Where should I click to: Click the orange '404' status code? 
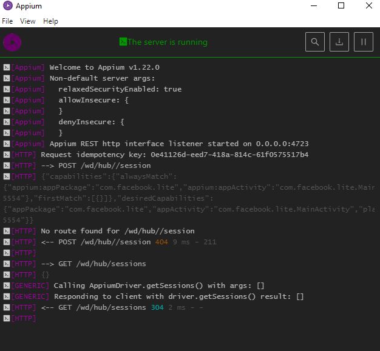point(161,242)
